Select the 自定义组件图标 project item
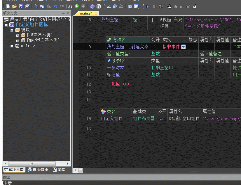The height and width of the screenshot is (185, 241). (x=32, y=24)
